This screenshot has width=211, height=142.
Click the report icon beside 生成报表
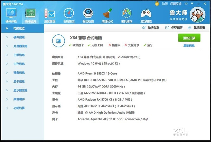tap(189, 28)
